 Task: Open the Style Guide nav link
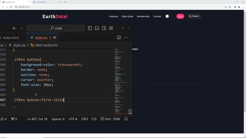pyautogui.click(x=127, y=16)
